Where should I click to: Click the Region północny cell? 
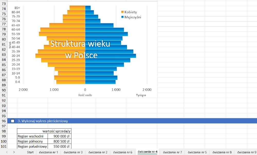pyautogui.click(x=32, y=141)
